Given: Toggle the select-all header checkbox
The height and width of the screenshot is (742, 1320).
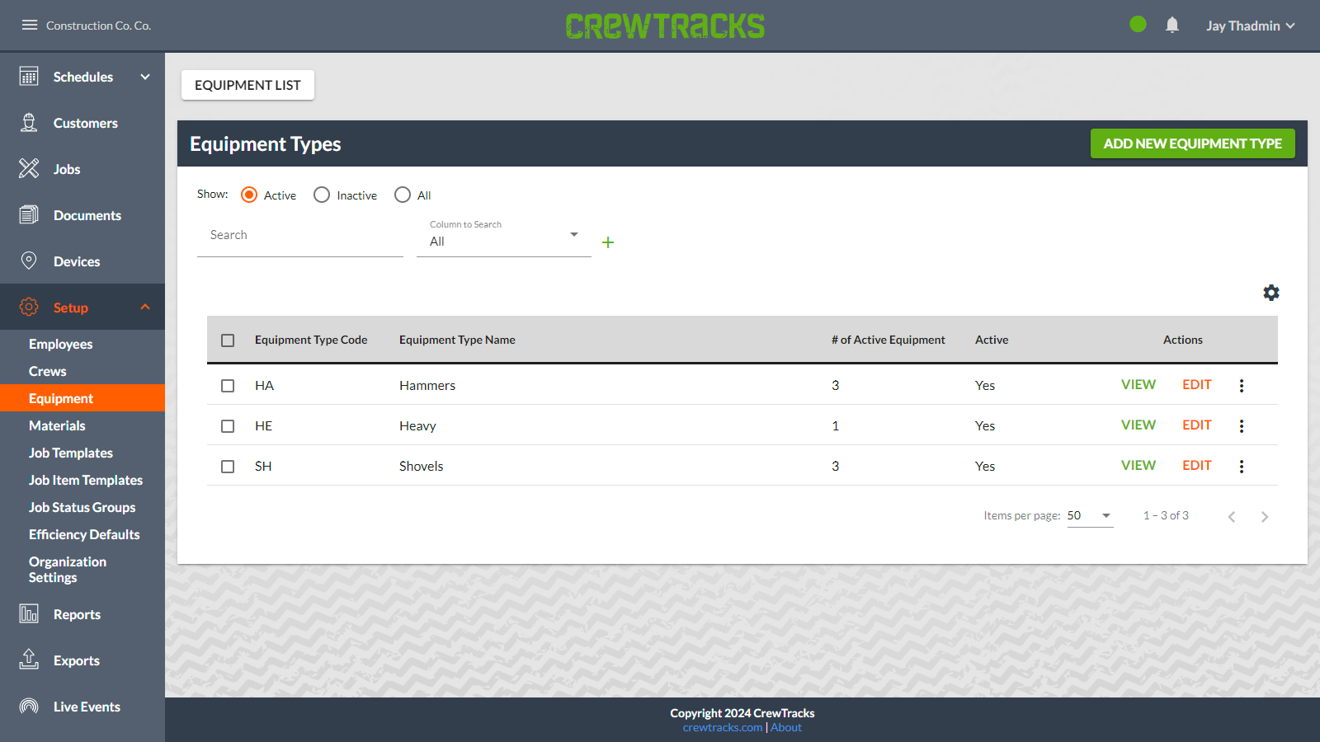Looking at the screenshot, I should 228,340.
